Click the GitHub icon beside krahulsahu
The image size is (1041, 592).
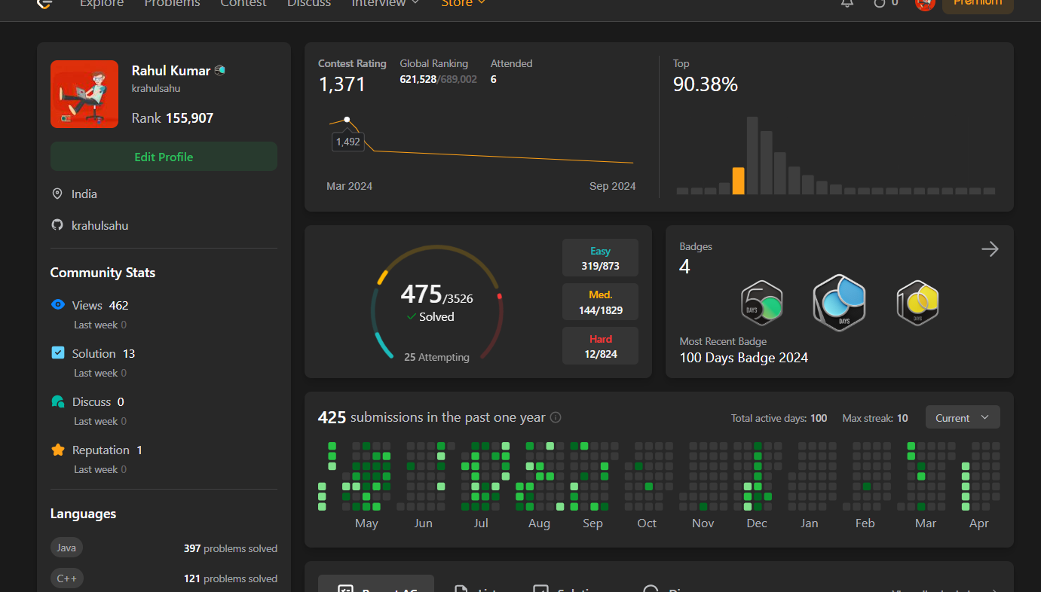tap(57, 225)
